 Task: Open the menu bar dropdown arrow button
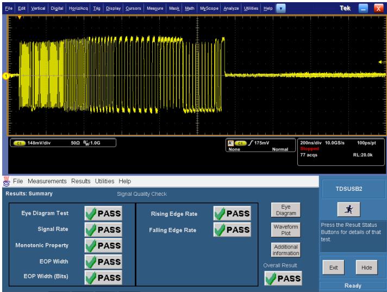tap(280, 8)
